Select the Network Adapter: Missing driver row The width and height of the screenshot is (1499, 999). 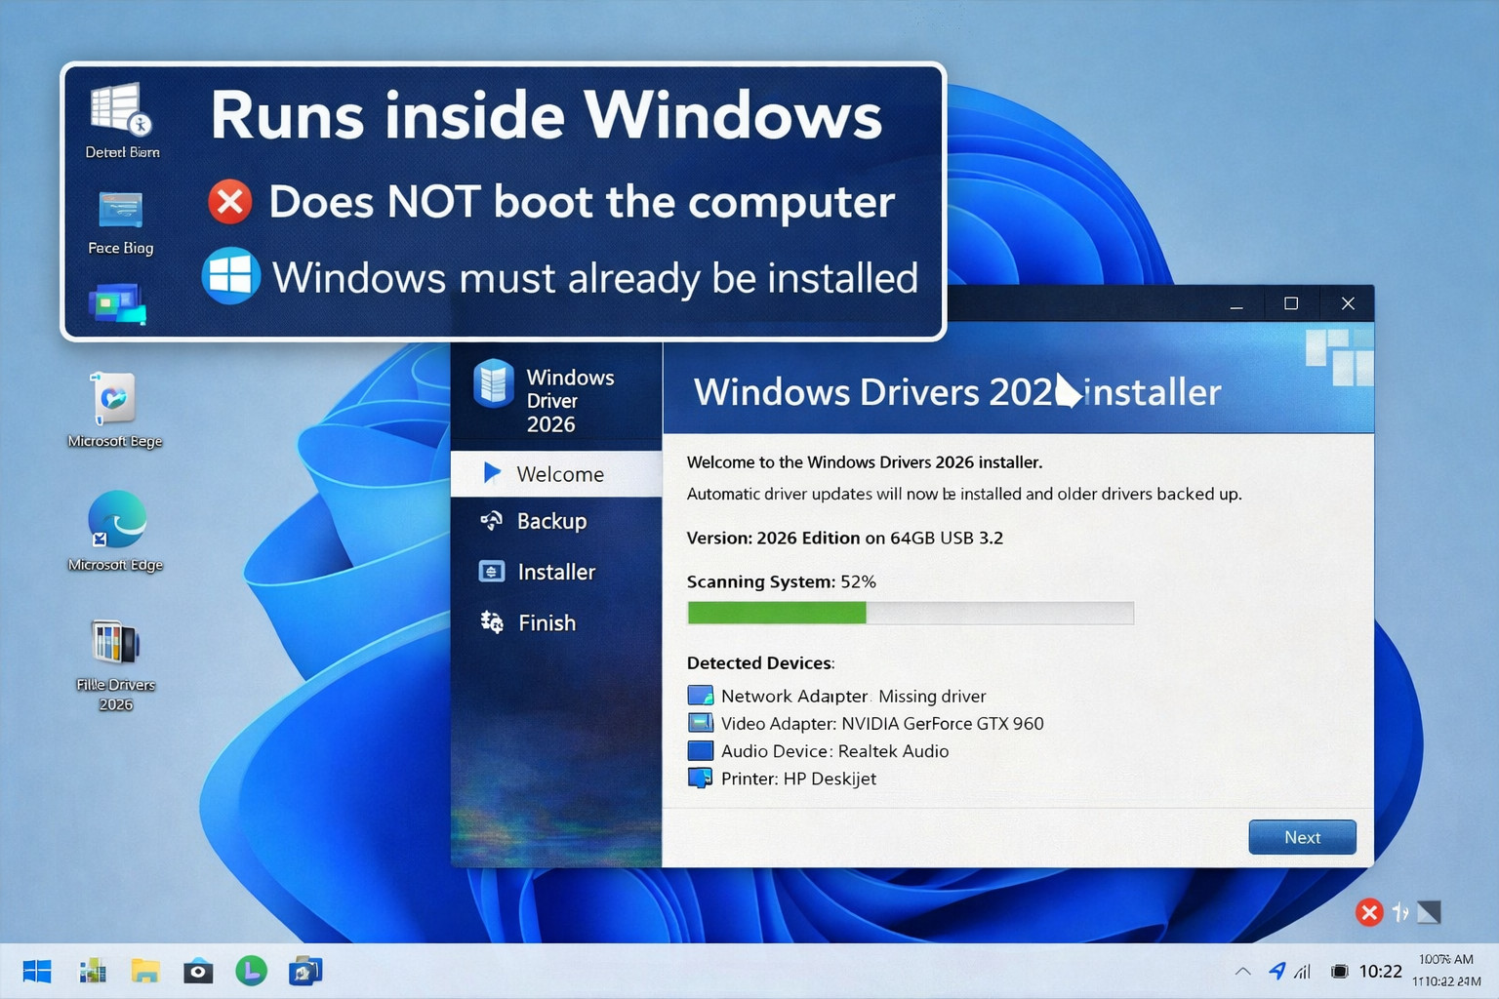pyautogui.click(x=837, y=696)
